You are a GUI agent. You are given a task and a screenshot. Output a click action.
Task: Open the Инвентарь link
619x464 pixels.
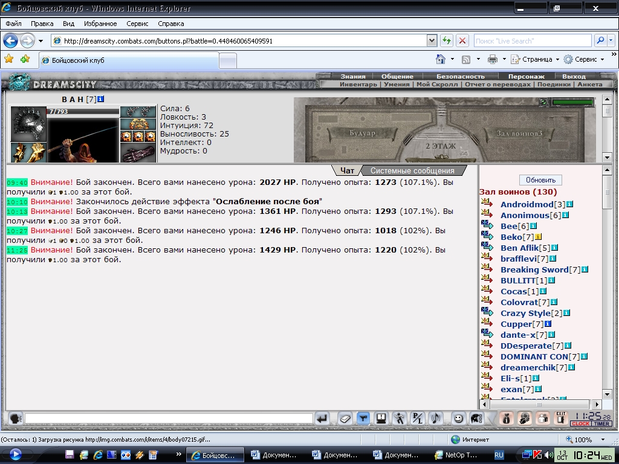358,84
